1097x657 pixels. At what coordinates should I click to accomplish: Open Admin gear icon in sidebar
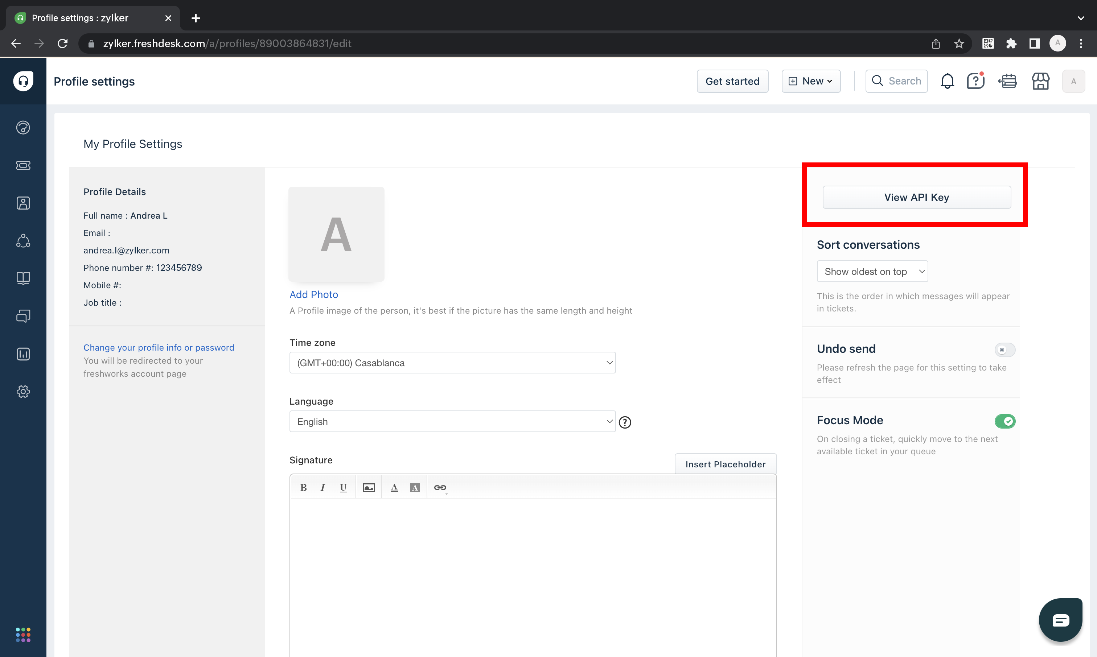click(x=23, y=391)
